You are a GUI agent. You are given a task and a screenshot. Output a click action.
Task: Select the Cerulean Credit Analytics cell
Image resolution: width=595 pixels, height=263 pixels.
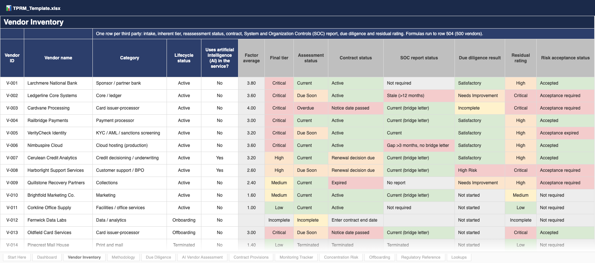tap(58, 158)
